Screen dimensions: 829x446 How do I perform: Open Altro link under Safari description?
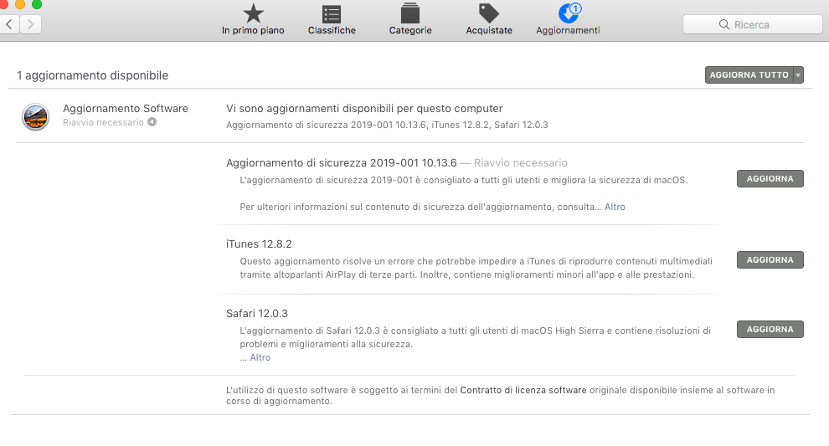point(260,357)
